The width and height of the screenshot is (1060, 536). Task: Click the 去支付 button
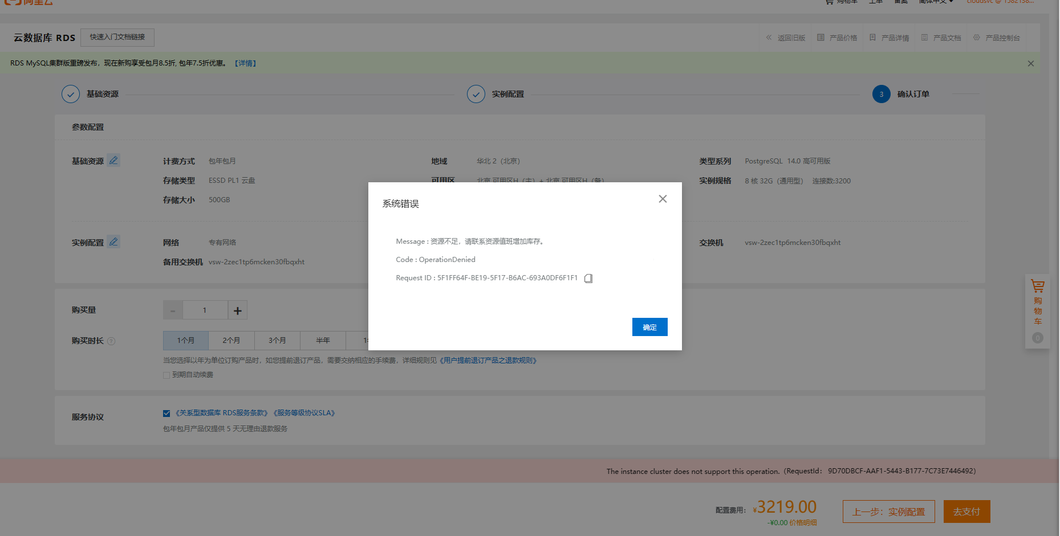click(x=966, y=512)
